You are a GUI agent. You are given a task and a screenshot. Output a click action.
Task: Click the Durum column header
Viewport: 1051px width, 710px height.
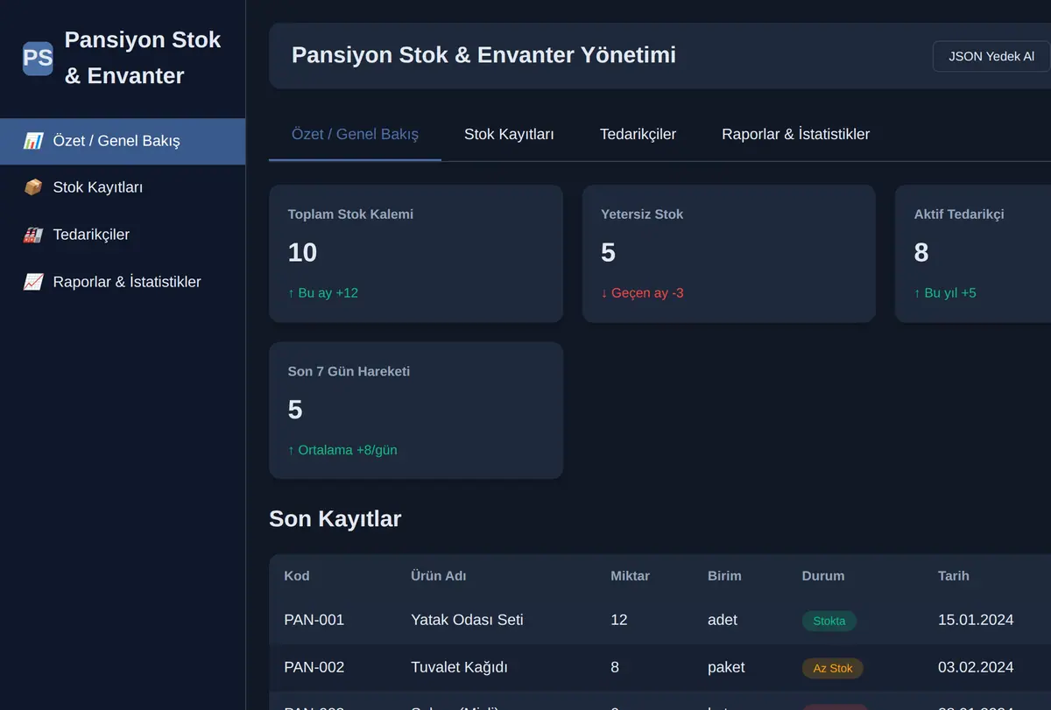(x=823, y=576)
